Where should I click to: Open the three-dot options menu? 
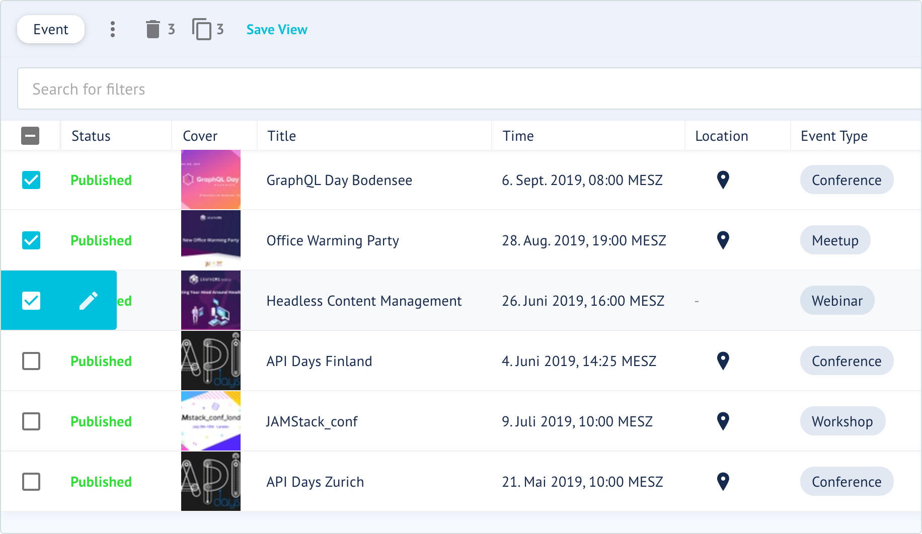pos(113,29)
